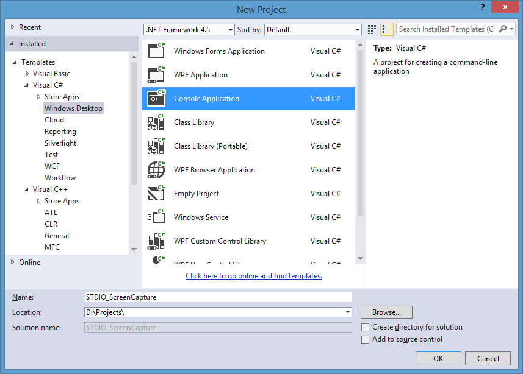This screenshot has width=523, height=374.
Task: Click the Windows Forms Application label
Action: click(x=219, y=51)
